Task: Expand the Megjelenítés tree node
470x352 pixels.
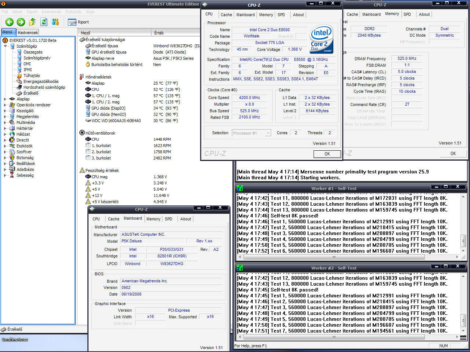Action: click(x=5, y=117)
